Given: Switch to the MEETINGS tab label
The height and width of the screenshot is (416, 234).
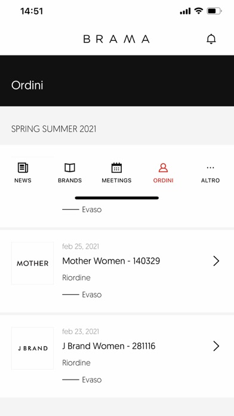Looking at the screenshot, I should pyautogui.click(x=116, y=181).
